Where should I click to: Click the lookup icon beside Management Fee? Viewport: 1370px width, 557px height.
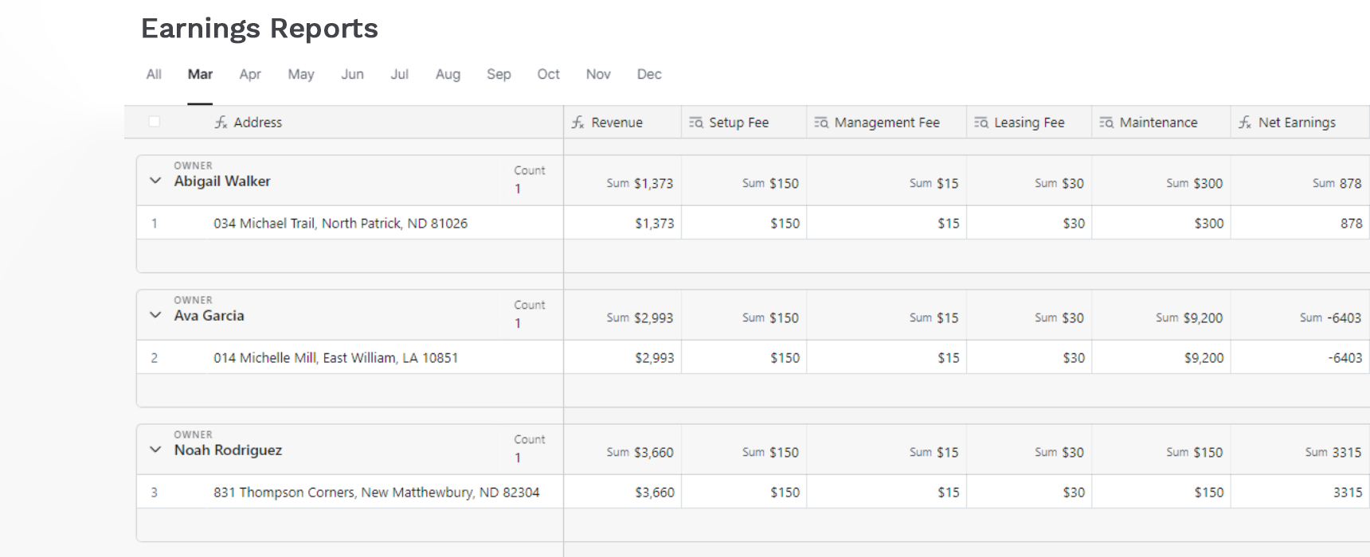point(821,123)
